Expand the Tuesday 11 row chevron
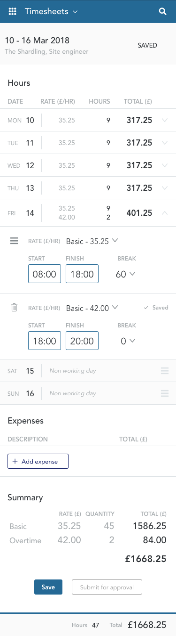176x636 pixels. click(164, 143)
